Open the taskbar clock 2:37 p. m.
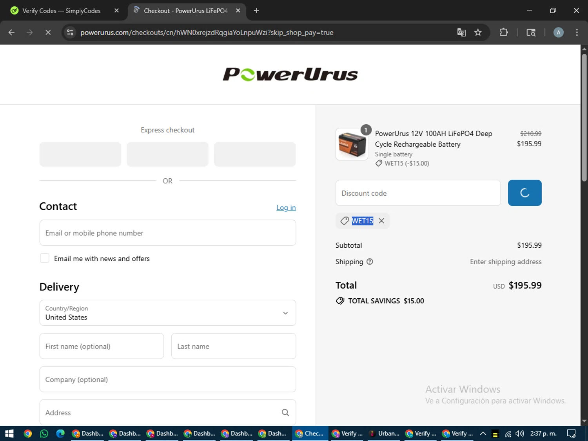 point(543,434)
